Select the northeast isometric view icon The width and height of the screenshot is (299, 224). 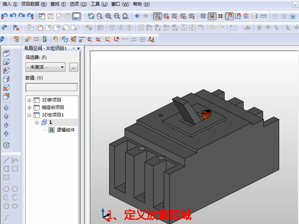click(6, 125)
